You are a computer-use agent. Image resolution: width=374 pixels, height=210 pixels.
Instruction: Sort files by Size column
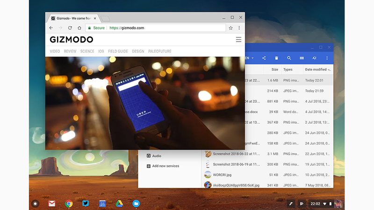(274, 70)
